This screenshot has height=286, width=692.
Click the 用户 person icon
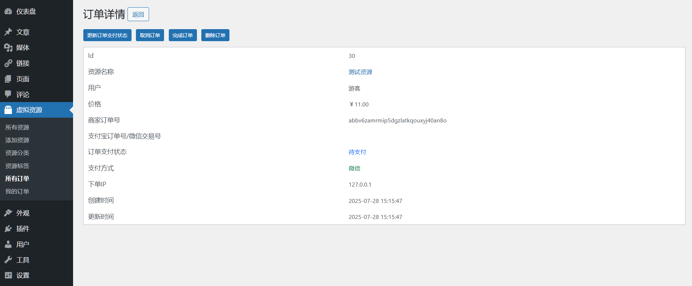[x=8, y=244]
